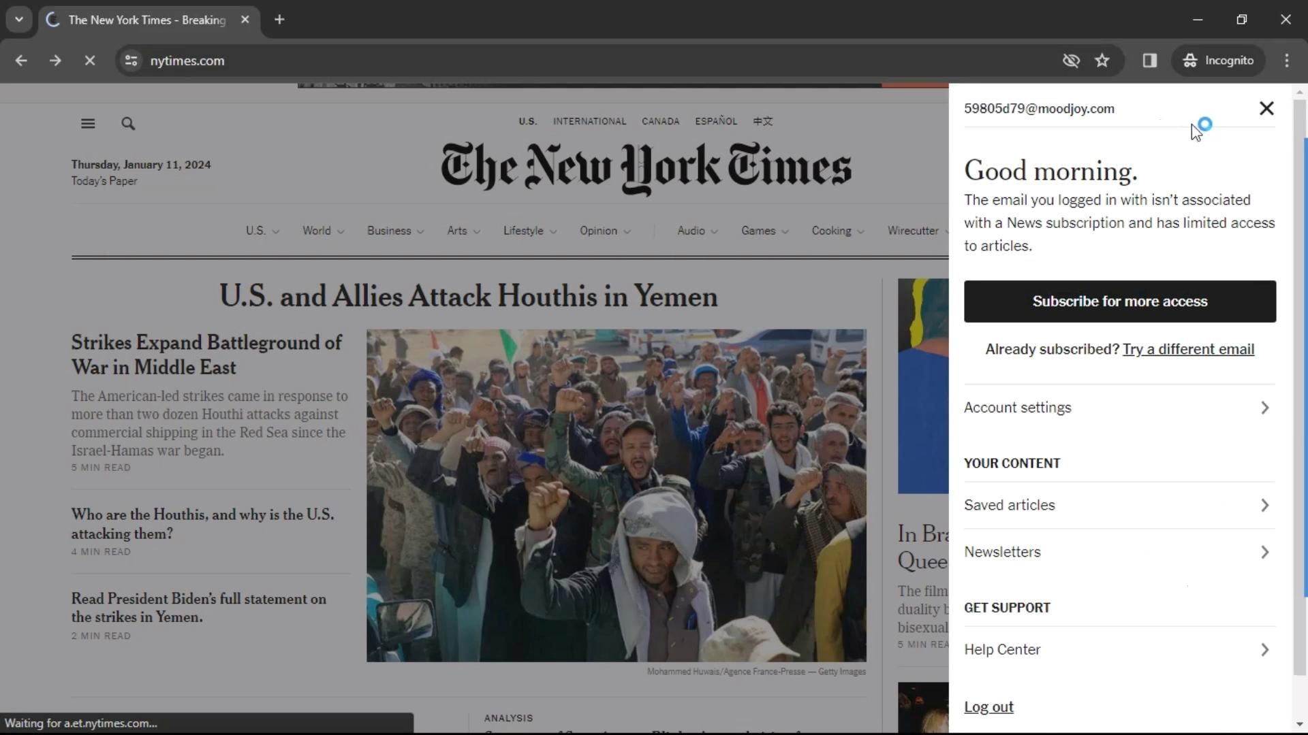The height and width of the screenshot is (735, 1308).
Task: Open Saved articles row
Action: pos(1119,505)
